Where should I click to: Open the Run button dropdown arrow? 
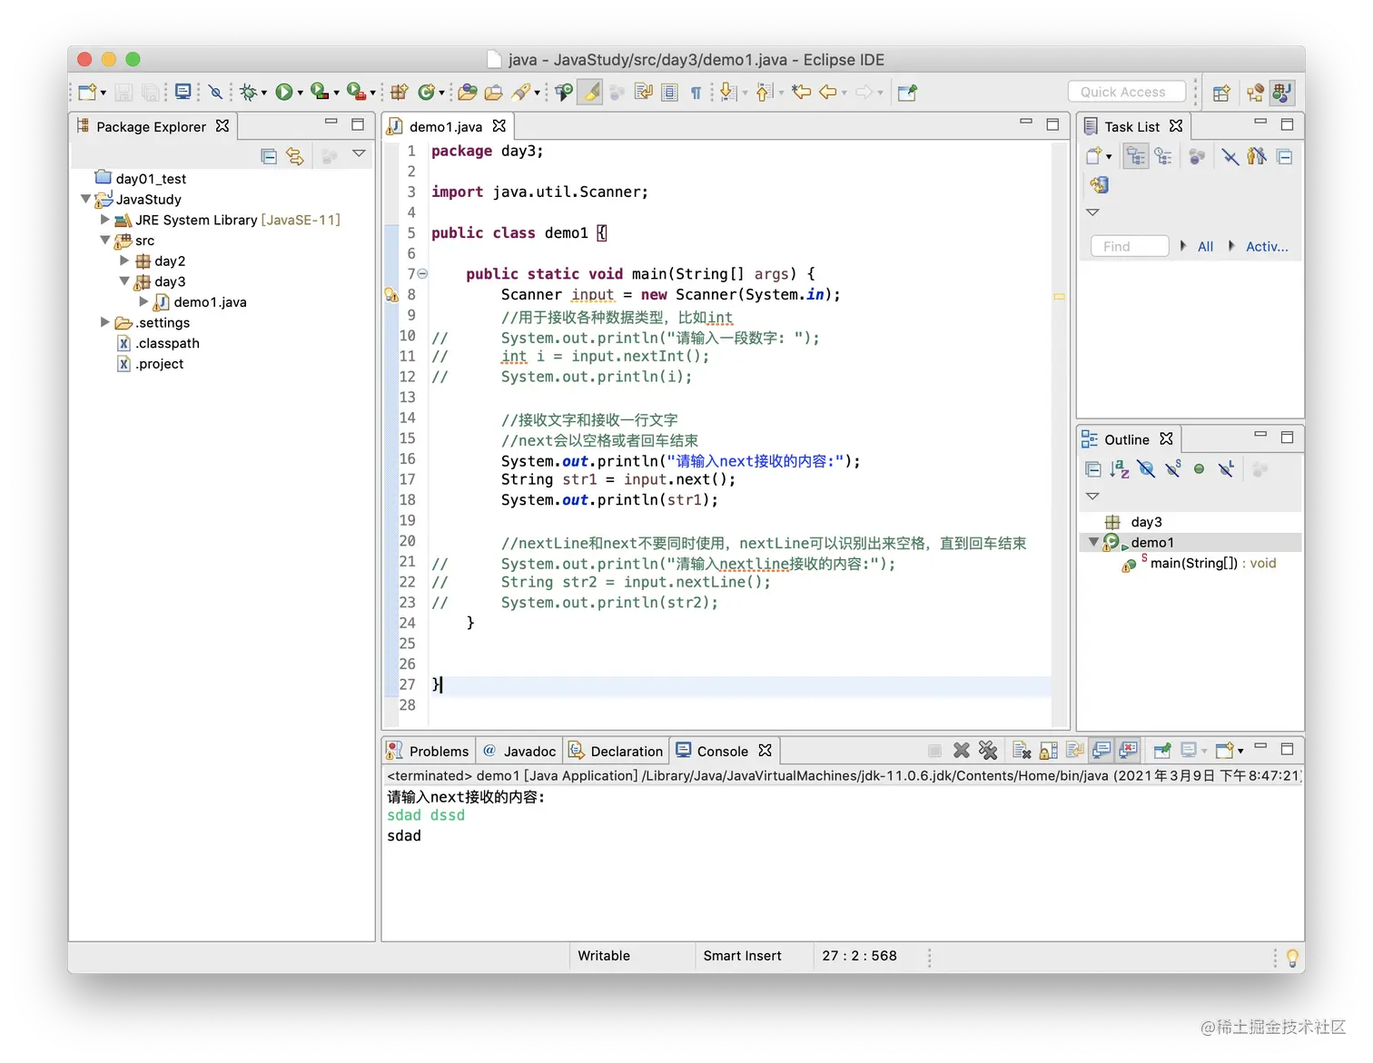300,93
